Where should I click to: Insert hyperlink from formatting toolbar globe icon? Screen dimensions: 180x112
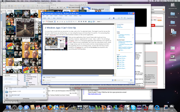(89, 22)
